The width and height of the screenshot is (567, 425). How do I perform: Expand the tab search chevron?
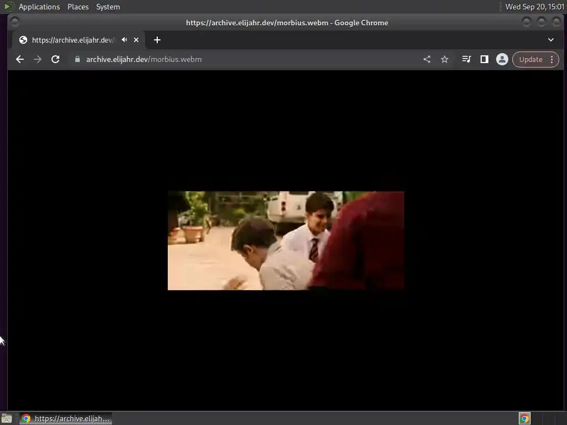[x=551, y=40]
